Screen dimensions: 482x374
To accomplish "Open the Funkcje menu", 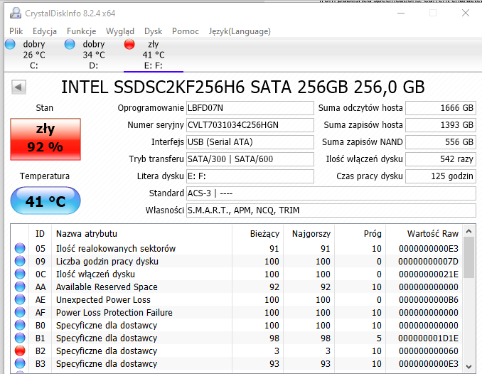I will pyautogui.click(x=82, y=31).
